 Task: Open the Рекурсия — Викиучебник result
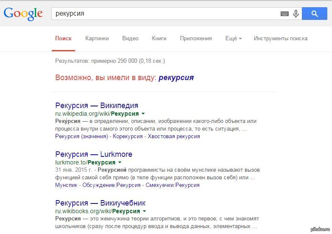pos(100,203)
